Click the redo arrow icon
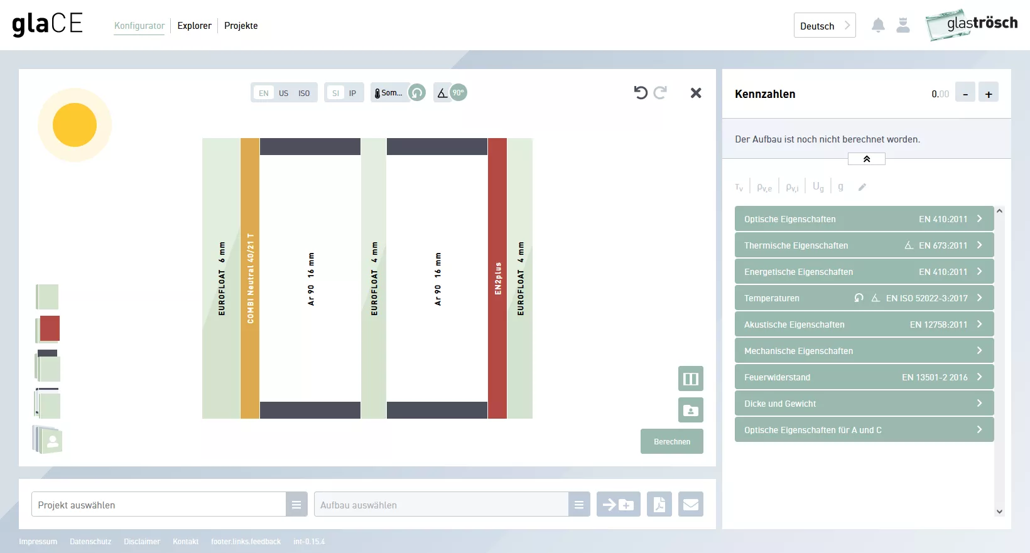The width and height of the screenshot is (1030, 553). 660,93
